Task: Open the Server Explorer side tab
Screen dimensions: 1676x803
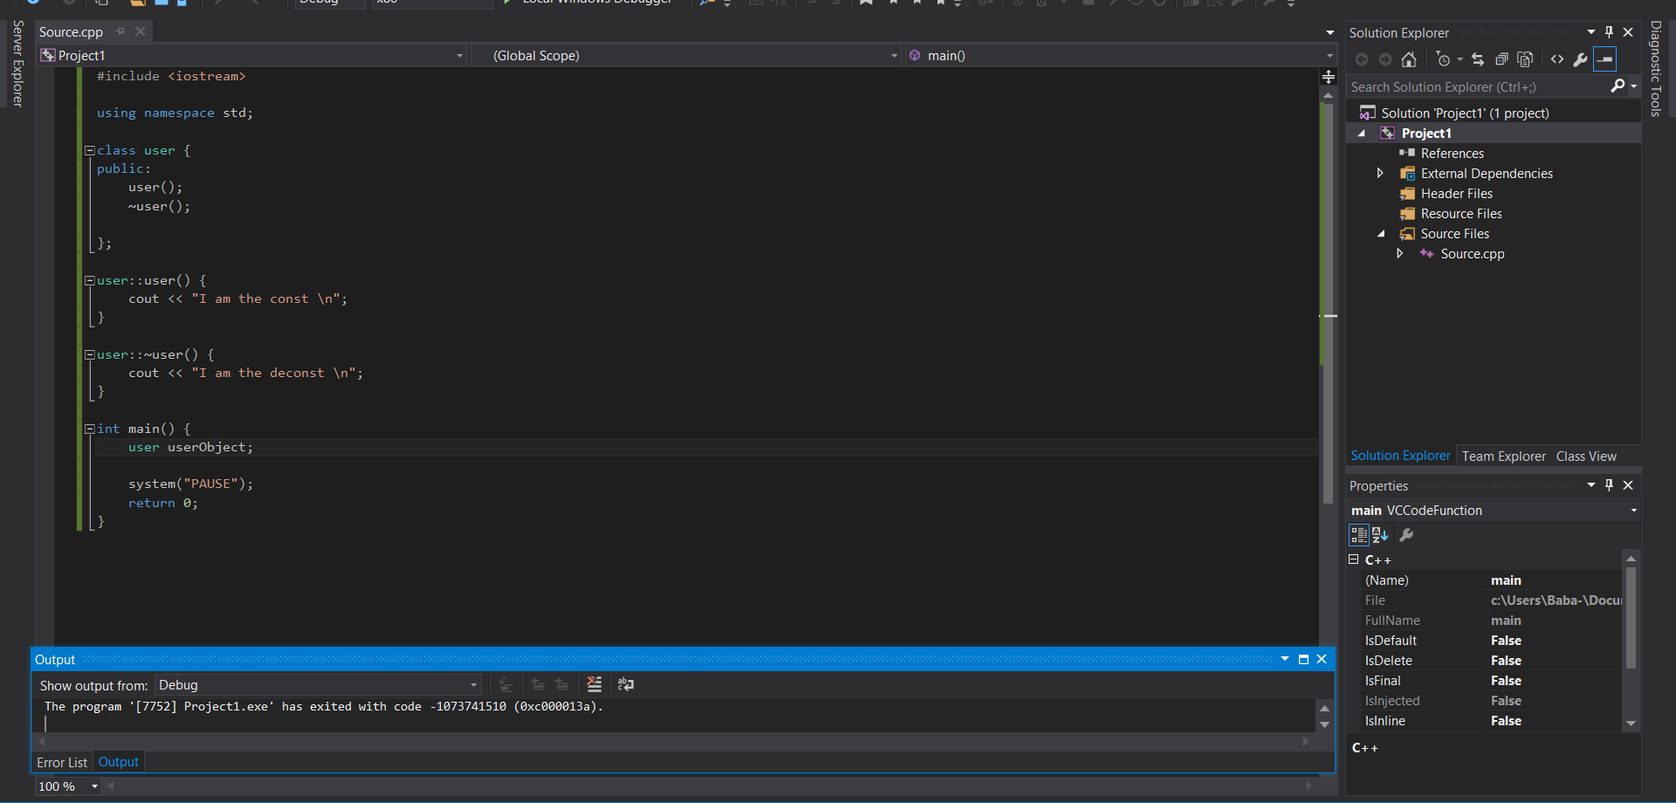Action: 17,63
